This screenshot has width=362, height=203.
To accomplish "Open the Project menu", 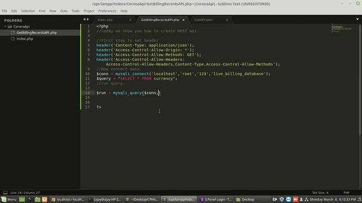I will (x=89, y=11).
